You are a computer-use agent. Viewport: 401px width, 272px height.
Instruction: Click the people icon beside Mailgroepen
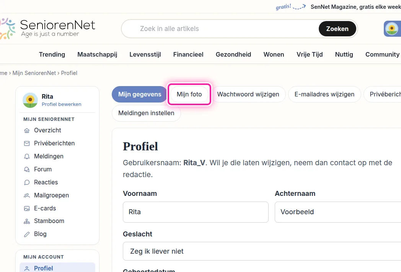(x=27, y=195)
